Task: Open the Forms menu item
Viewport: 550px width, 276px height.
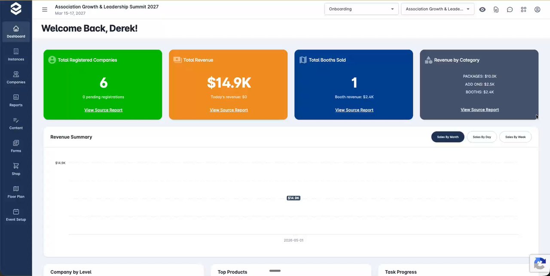Action: pyautogui.click(x=16, y=146)
